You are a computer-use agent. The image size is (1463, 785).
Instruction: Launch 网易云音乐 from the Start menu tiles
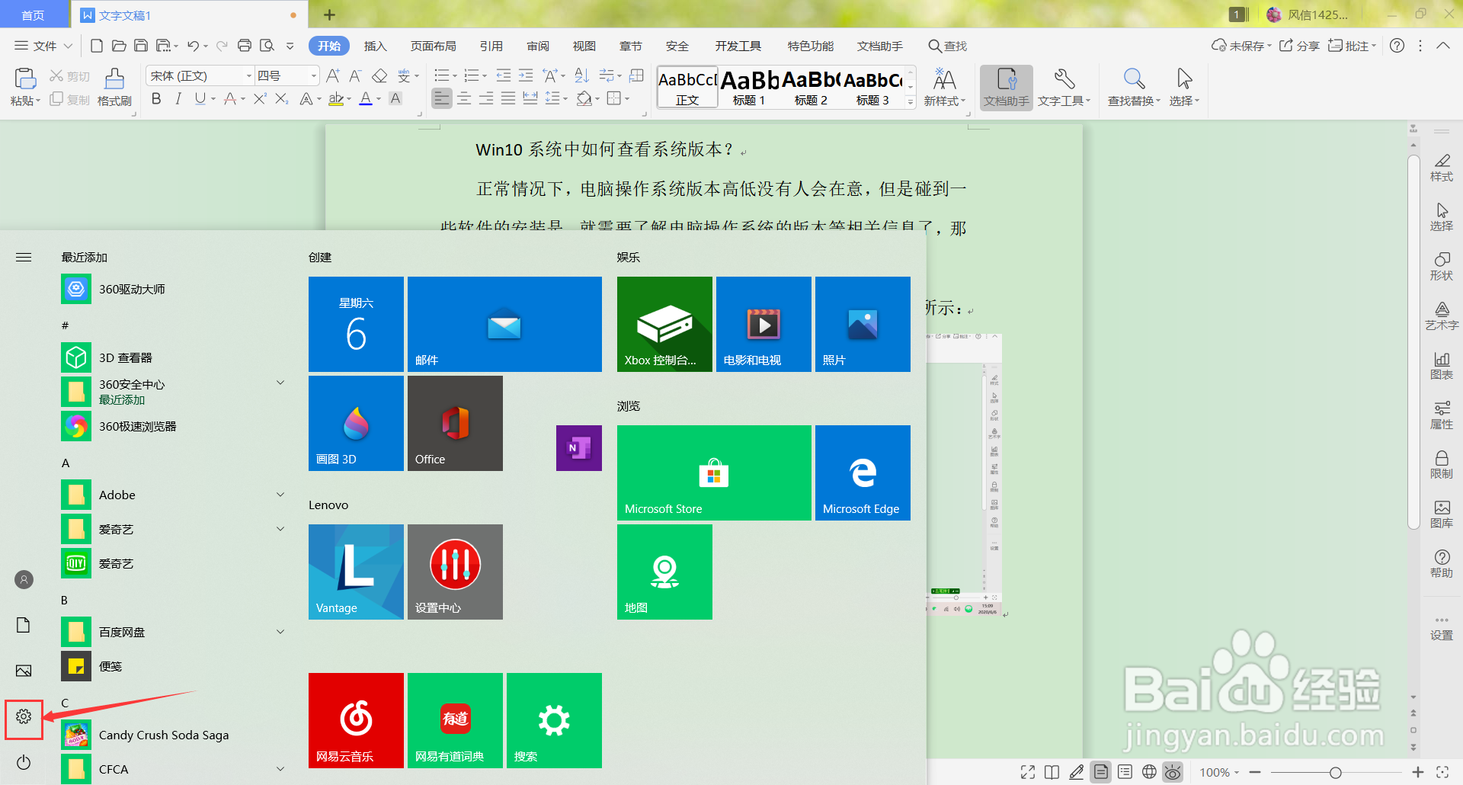point(355,719)
